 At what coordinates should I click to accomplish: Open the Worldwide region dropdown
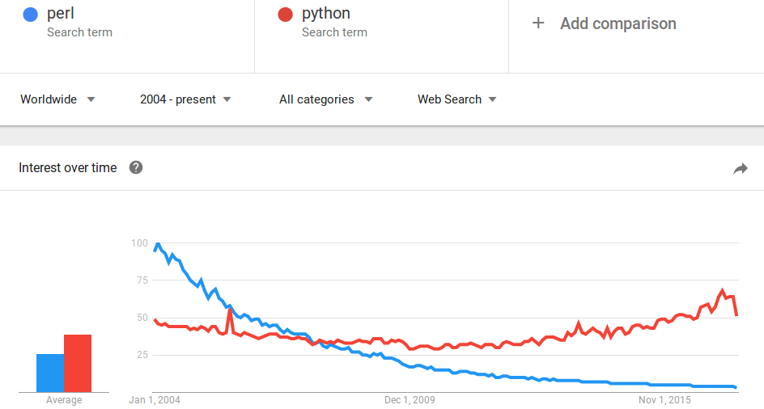pyautogui.click(x=57, y=99)
